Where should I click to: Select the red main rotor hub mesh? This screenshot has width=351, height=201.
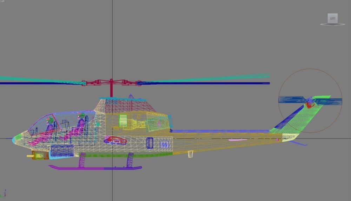coord(111,82)
